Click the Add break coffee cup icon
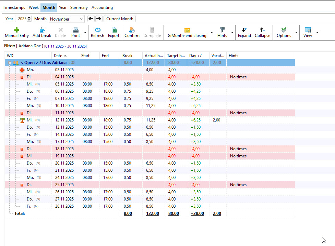This screenshot has height=246, width=335. pos(42,30)
